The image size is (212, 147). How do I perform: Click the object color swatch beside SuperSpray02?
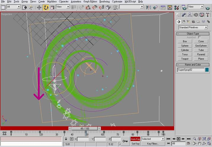pos(207,70)
